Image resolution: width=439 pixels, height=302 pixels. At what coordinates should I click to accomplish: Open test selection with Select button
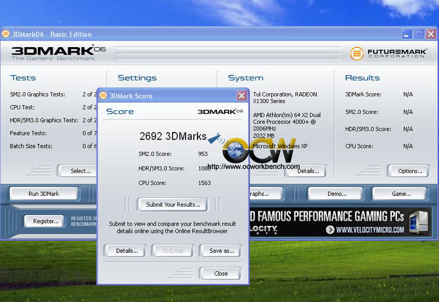[x=78, y=171]
